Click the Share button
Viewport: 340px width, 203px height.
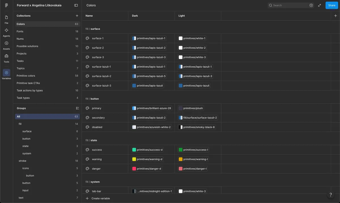point(332,5)
